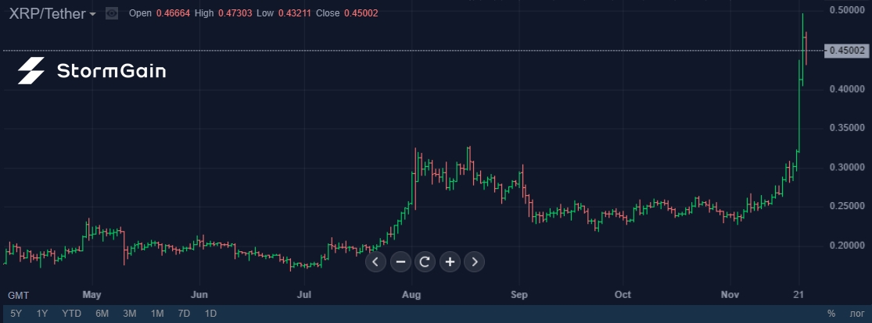Click the chart scroll right arrow
Image resolution: width=872 pixels, height=323 pixels.
click(475, 261)
